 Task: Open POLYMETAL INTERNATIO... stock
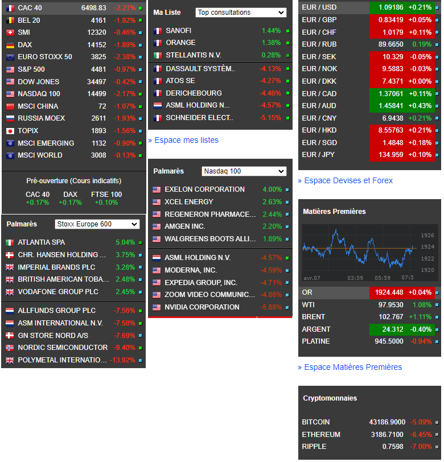pos(73,360)
